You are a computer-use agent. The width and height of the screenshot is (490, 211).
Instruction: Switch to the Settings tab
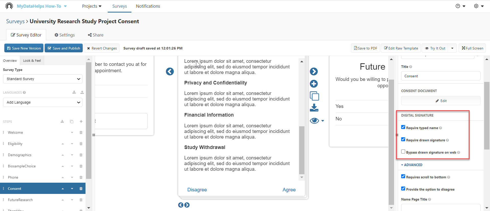click(65, 35)
